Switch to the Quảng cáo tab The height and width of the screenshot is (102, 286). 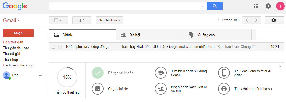pyautogui.click(x=218, y=35)
